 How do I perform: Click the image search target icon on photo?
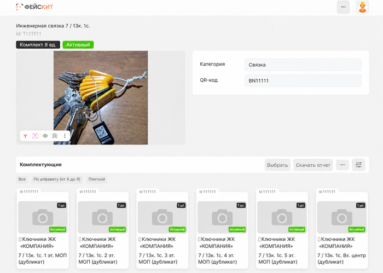[x=55, y=136]
